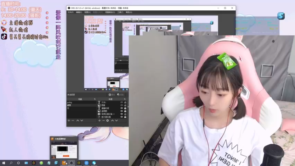This screenshot has width=295, height=166.
Task: Hide the 视频采集设备 2 source
Action: pos(122,114)
